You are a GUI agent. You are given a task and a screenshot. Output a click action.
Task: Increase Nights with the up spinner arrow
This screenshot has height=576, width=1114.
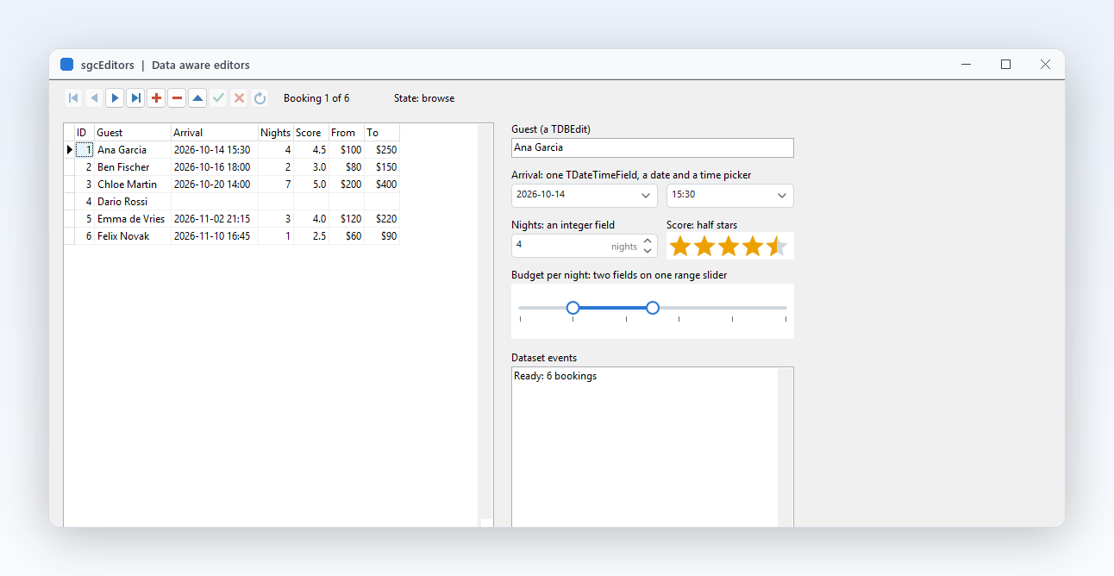pos(648,241)
